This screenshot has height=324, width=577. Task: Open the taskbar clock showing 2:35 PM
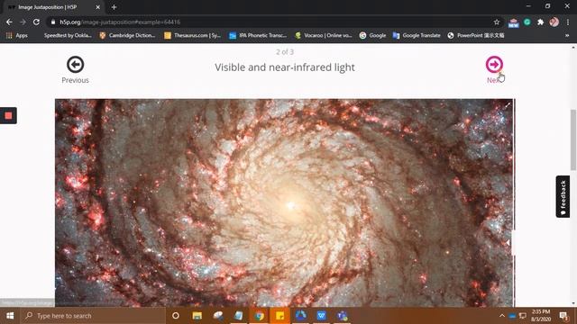pos(541,316)
